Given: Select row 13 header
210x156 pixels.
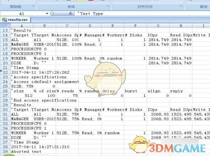Looking at the screenshot, I should tap(5, 30).
